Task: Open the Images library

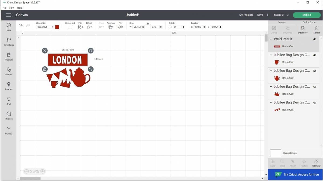Action: [9, 86]
